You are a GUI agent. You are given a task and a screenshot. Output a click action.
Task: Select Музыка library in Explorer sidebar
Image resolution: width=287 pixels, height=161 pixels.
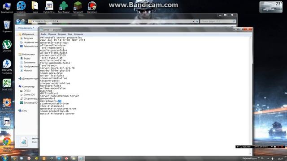pyautogui.click(x=26, y=70)
